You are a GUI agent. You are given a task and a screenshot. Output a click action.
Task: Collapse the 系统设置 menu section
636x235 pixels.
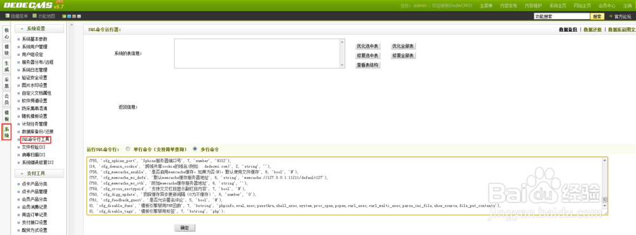[39, 29]
